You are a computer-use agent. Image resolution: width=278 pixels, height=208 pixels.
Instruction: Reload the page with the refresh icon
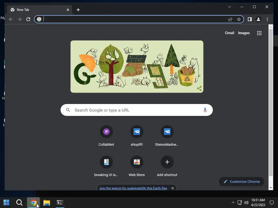(x=28, y=19)
